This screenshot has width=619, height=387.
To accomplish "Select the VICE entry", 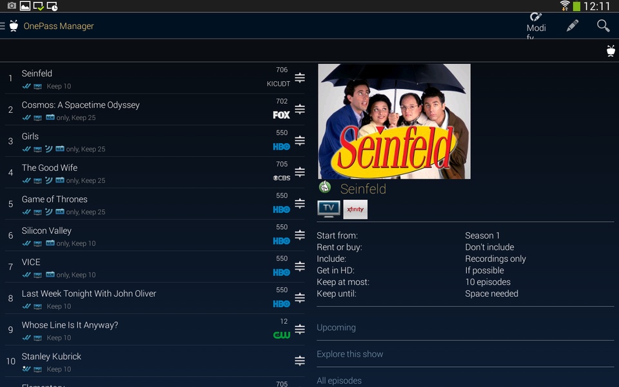I will coord(155,267).
